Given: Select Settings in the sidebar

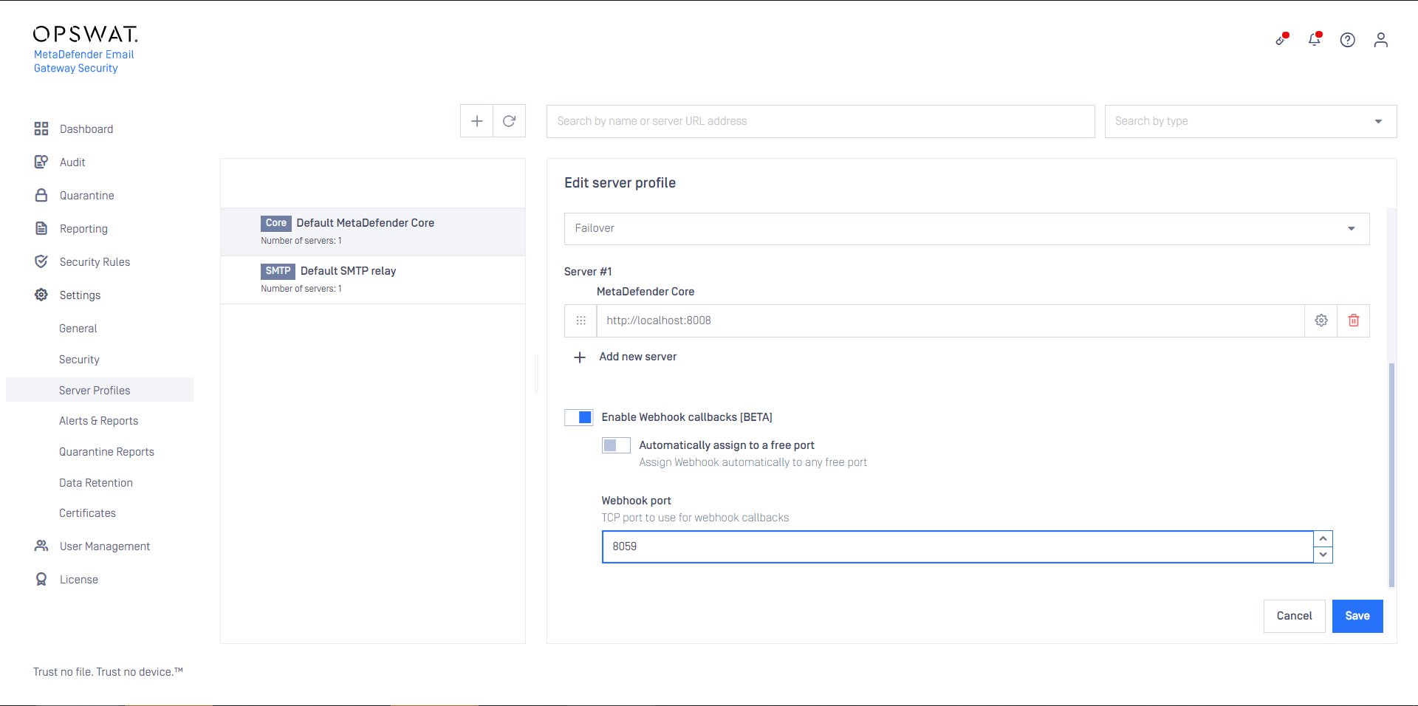Looking at the screenshot, I should (80, 295).
